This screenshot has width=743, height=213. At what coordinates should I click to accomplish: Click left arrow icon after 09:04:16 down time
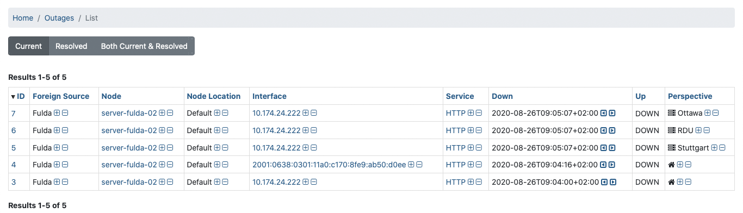tap(604, 165)
